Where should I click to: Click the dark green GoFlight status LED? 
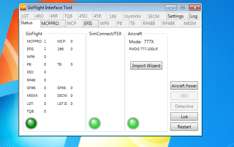[31, 124]
